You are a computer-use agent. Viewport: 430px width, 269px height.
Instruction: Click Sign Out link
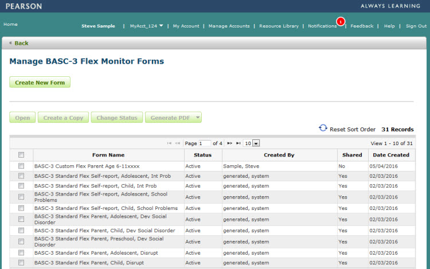coord(416,26)
